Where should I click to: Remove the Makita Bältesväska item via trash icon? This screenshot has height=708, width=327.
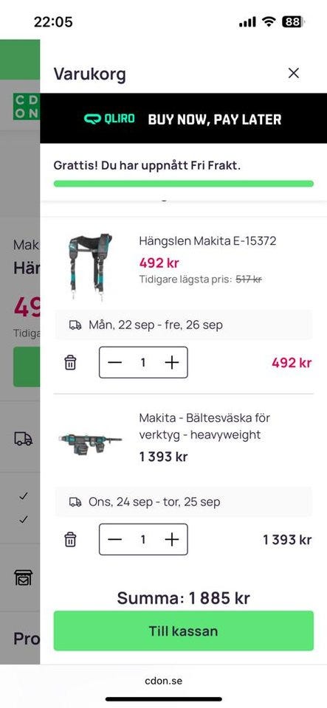point(70,539)
